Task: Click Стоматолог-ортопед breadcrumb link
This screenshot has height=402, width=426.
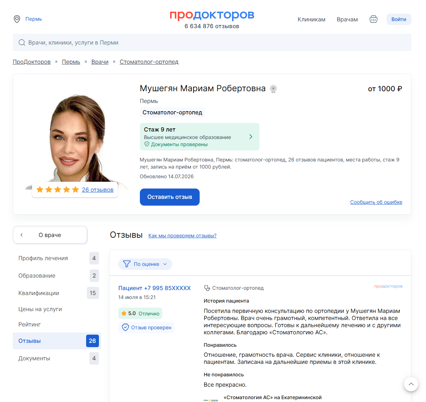Action: tap(149, 62)
